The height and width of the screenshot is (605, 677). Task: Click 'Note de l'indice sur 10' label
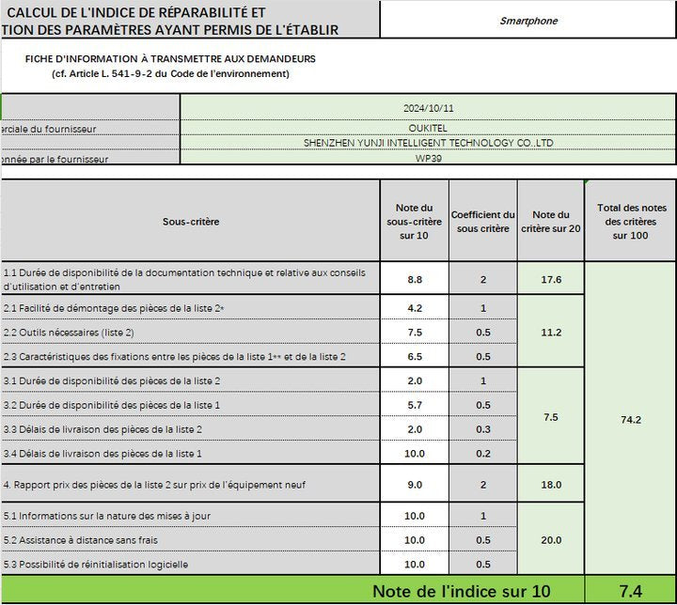(461, 591)
